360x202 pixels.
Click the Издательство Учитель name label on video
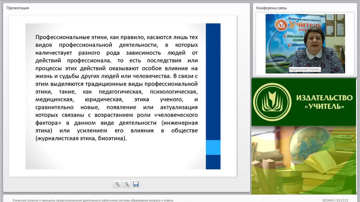pos(305,69)
